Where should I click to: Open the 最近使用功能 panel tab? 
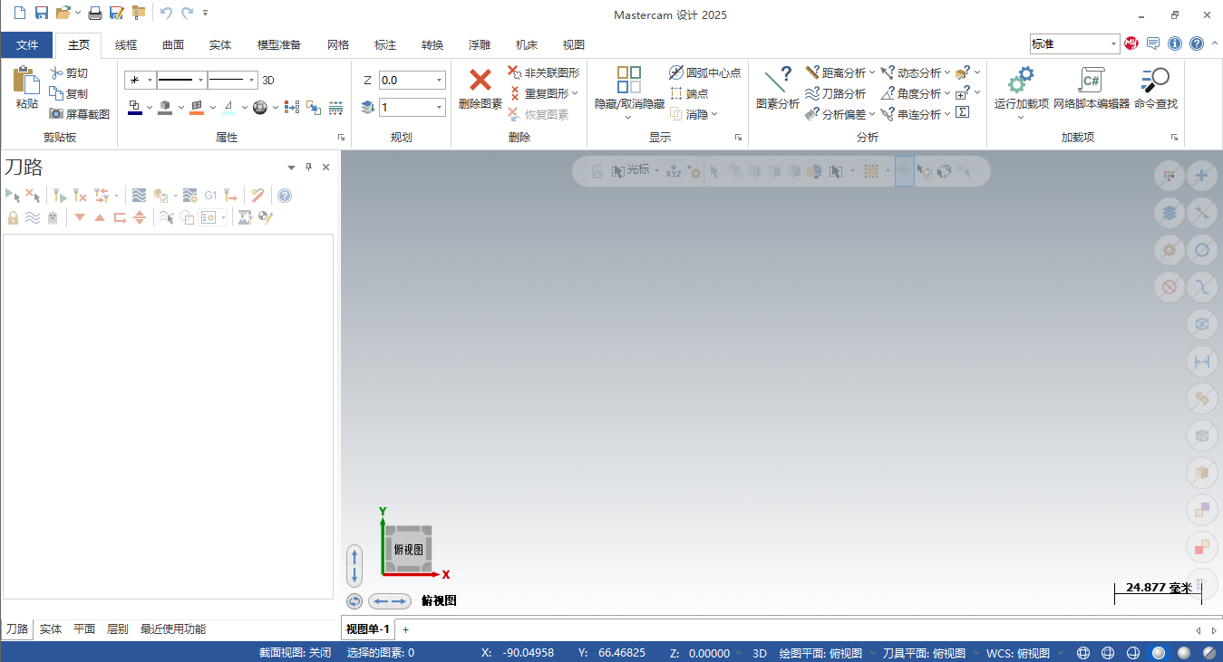pos(173,628)
